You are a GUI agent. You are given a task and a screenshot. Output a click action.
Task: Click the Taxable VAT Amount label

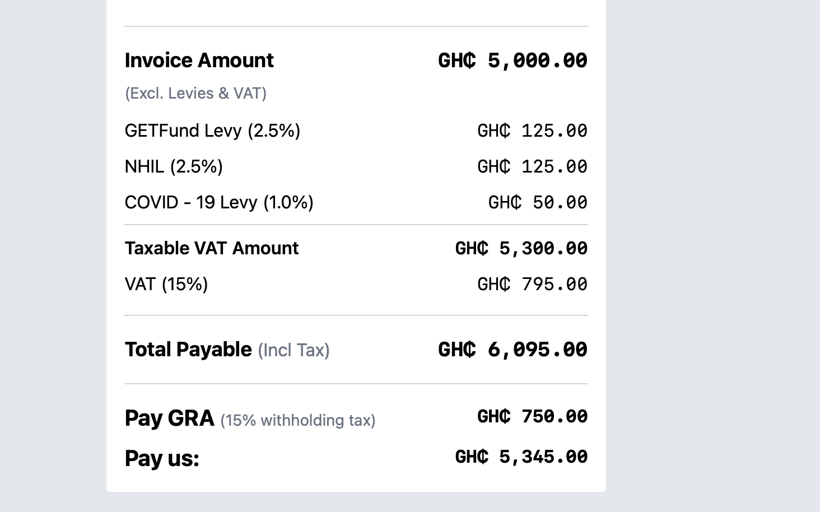point(212,248)
